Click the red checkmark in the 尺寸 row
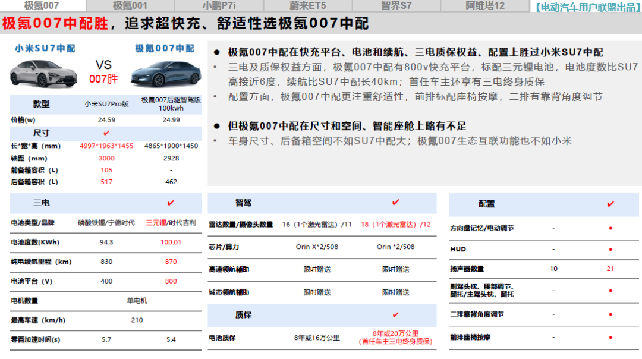Screen dimensions: 642x359 [x=106, y=133]
